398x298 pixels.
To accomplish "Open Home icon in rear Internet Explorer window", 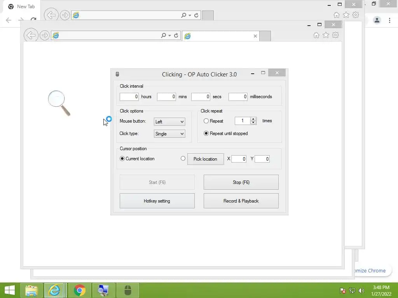I will click(x=336, y=15).
